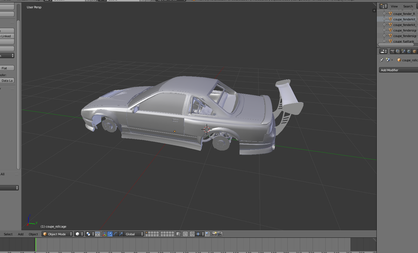The image size is (418, 253).
Task: Open the outliner View menu
Action: [x=394, y=6]
